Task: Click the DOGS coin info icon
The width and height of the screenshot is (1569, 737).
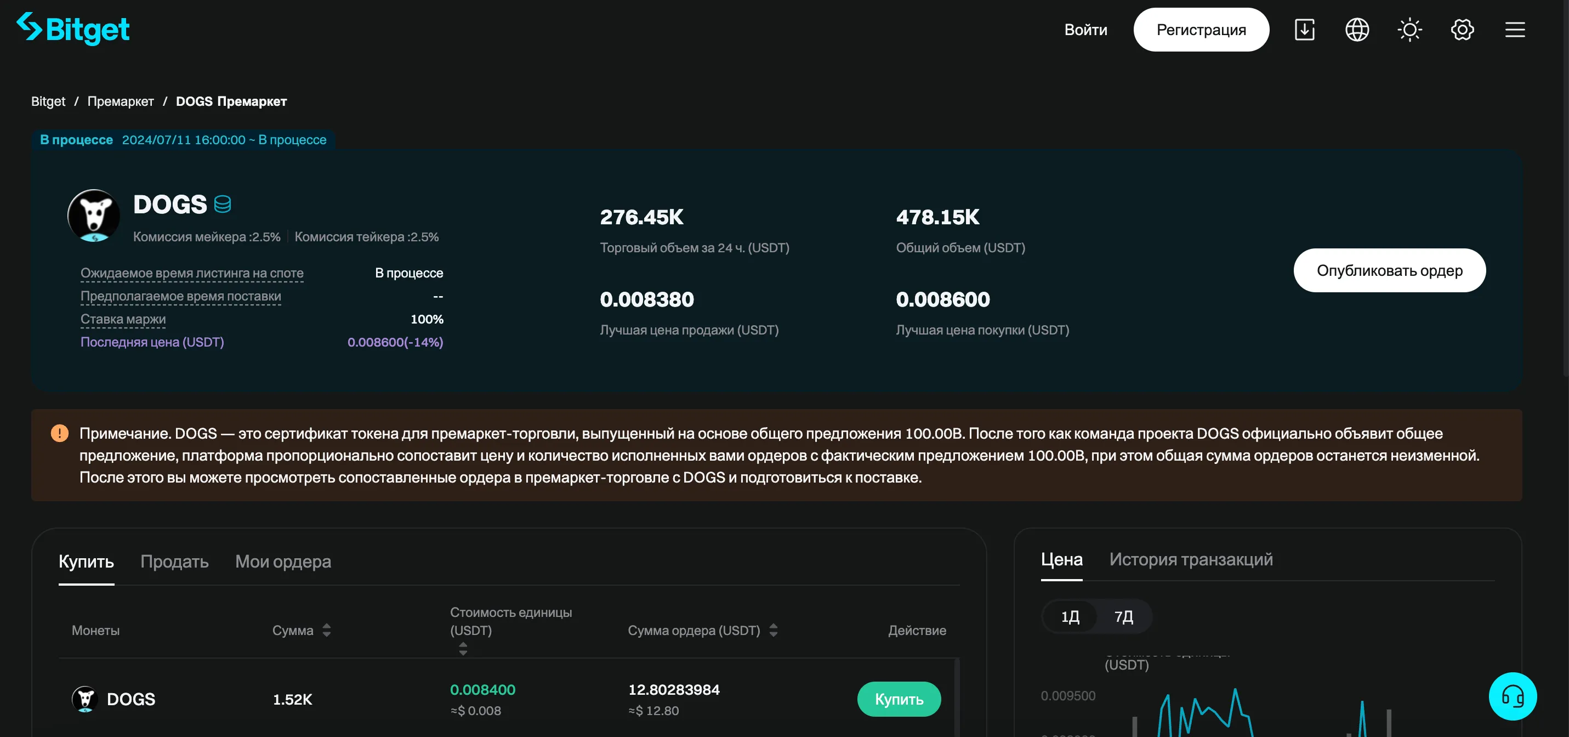Action: 223,204
